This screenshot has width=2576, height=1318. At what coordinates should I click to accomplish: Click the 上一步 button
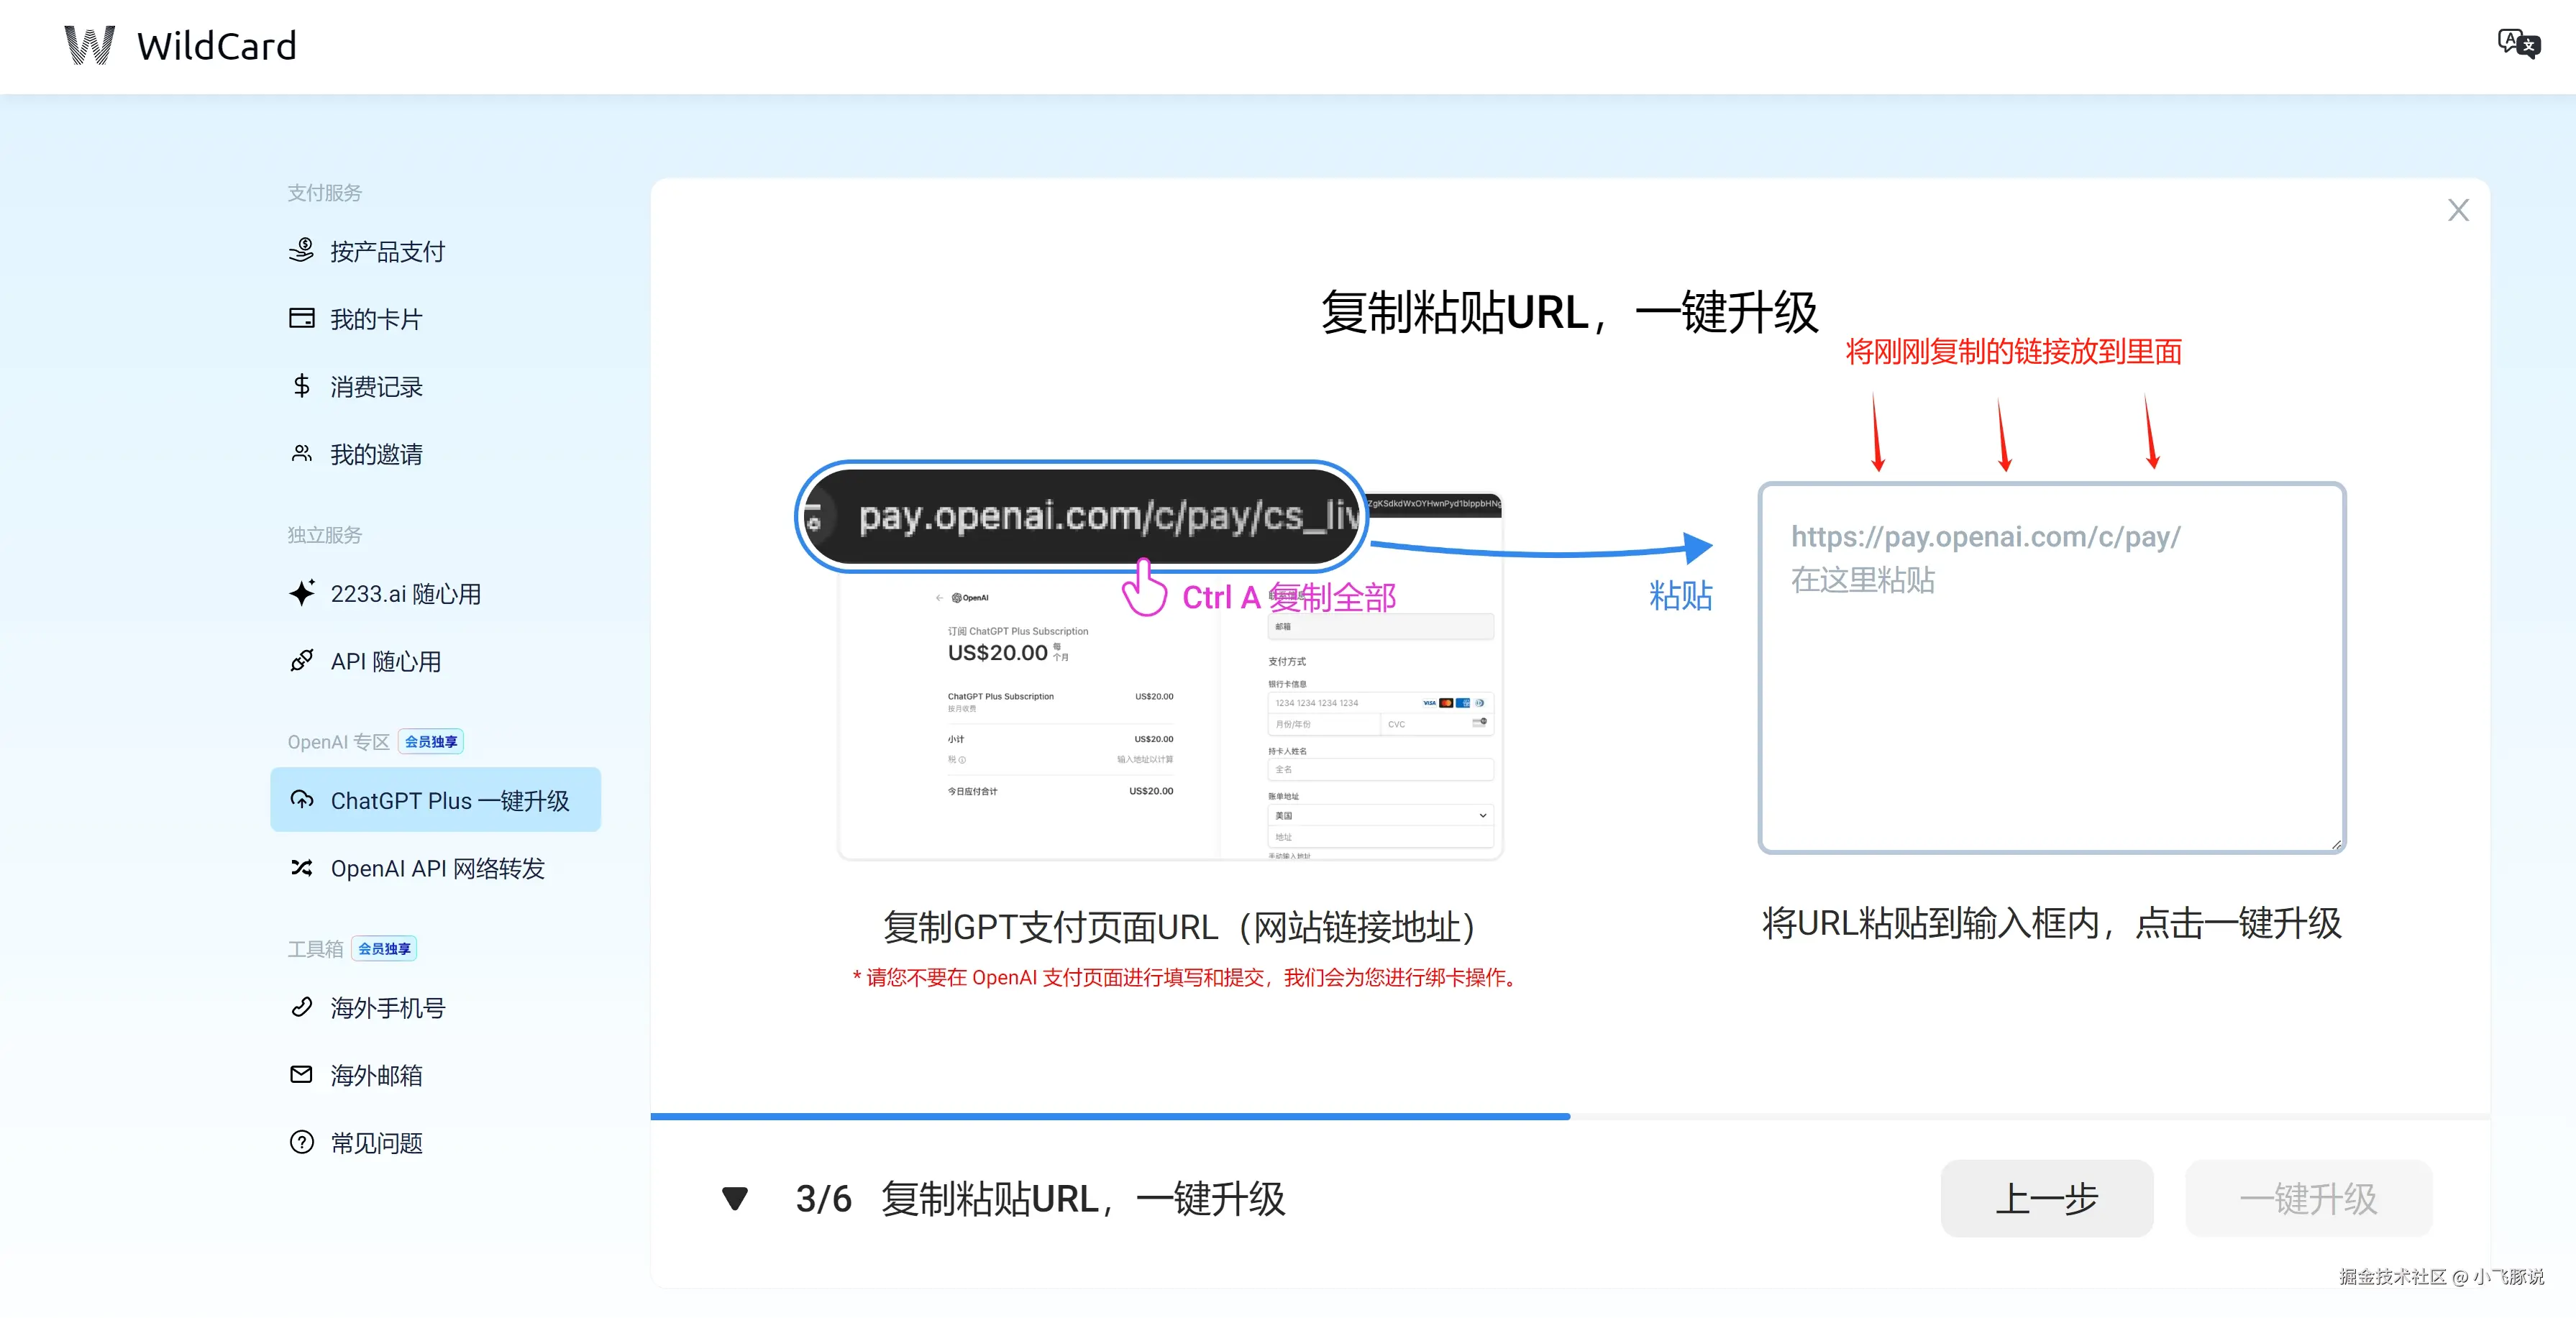tap(2046, 1198)
